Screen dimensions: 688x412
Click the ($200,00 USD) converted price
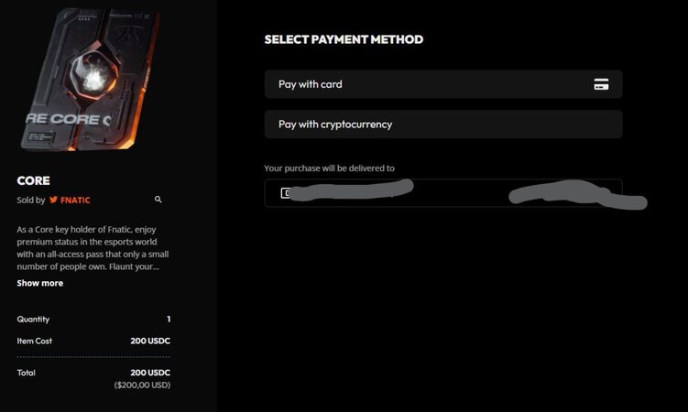click(142, 385)
